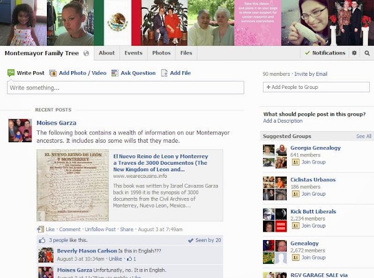Image resolution: width=374 pixels, height=278 pixels.
Task: Open El Nuevo Reino de Leon book link
Action: [160, 163]
